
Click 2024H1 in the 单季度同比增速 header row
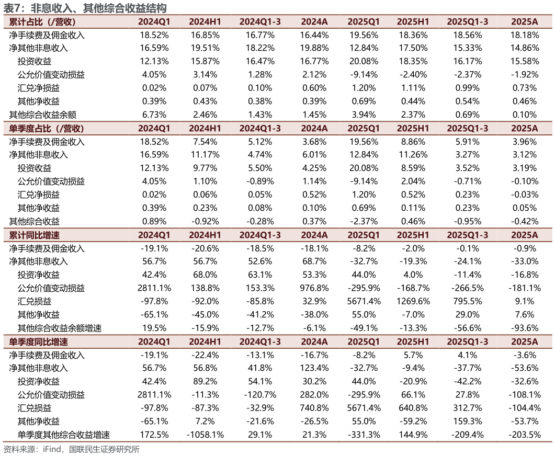pos(205,342)
